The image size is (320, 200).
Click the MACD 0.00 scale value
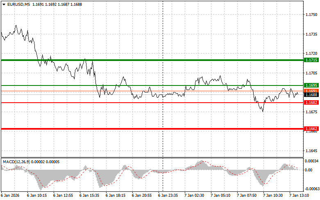tap(309, 170)
